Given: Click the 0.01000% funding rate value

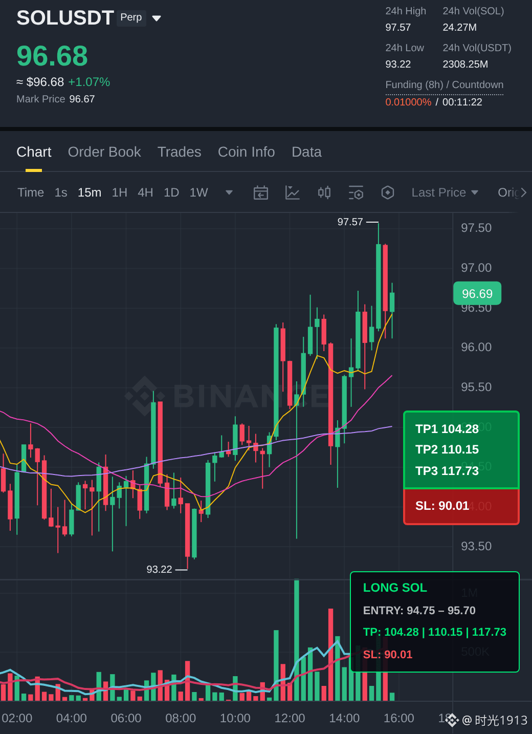Looking at the screenshot, I should (x=408, y=102).
